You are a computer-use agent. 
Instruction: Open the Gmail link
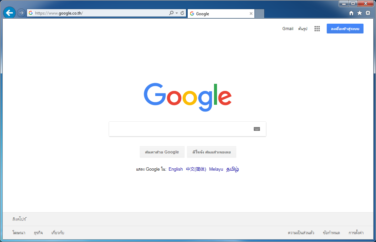[288, 29]
